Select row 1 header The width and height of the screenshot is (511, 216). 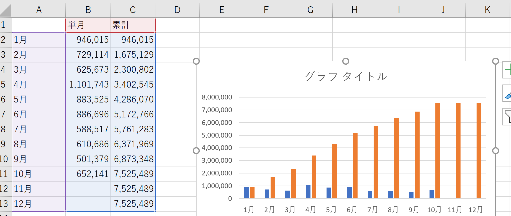pyautogui.click(x=6, y=25)
